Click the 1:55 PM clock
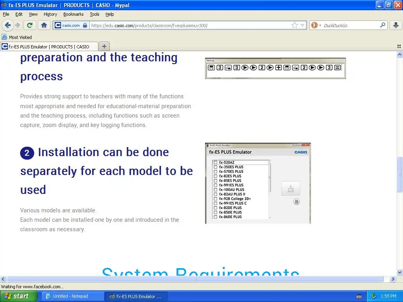The height and width of the screenshot is (302, 403). click(x=388, y=296)
